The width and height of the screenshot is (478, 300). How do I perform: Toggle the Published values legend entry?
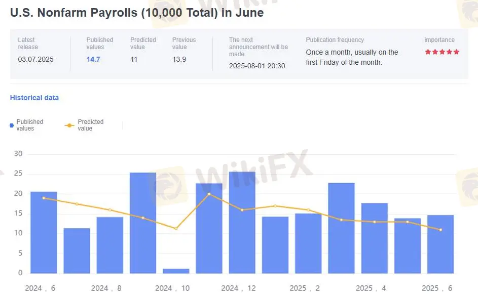pyautogui.click(x=29, y=125)
